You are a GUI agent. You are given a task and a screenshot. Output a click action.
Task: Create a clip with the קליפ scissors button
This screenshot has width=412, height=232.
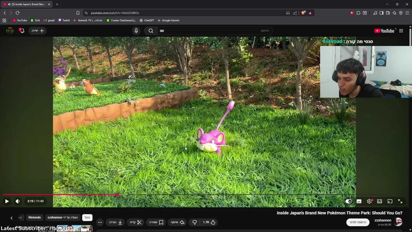tap(136, 222)
